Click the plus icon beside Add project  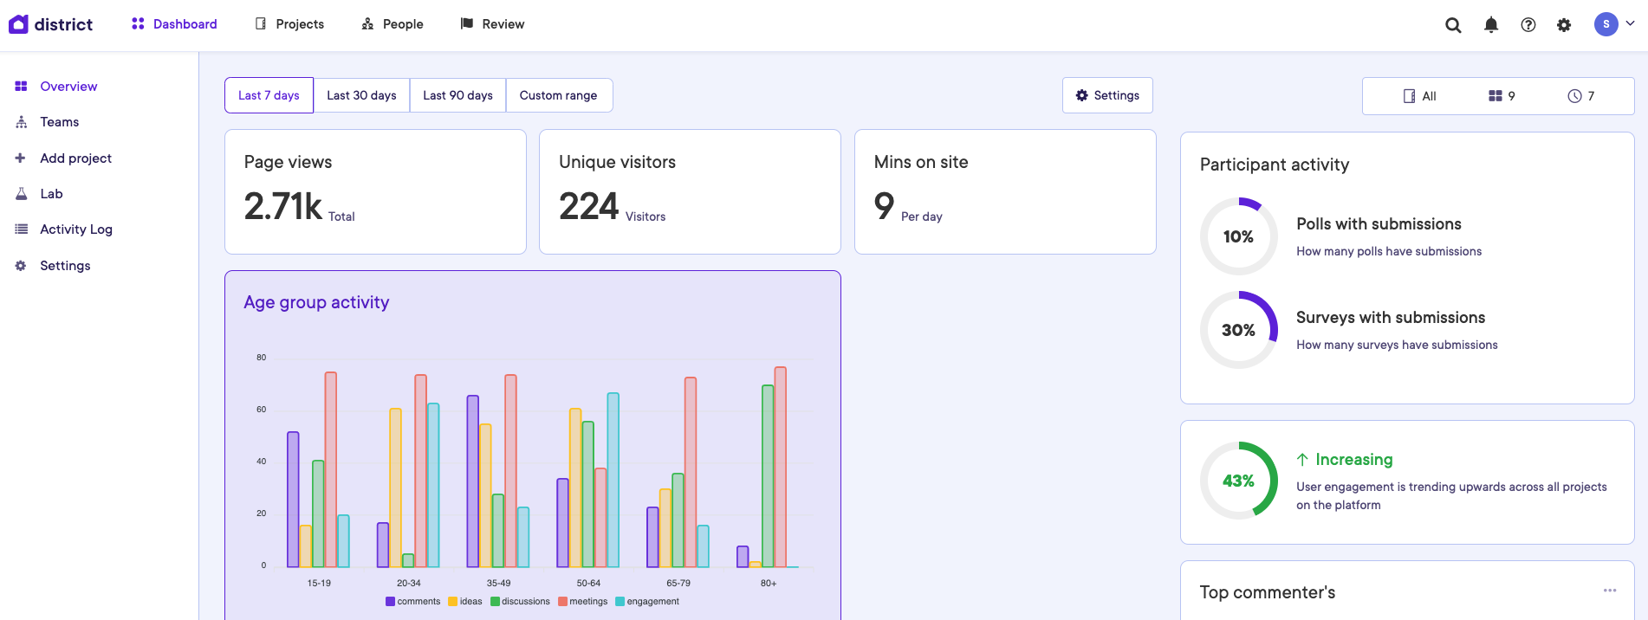[x=21, y=158]
